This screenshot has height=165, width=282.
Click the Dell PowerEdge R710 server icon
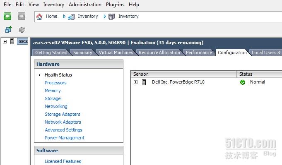pyautogui.click(x=144, y=82)
